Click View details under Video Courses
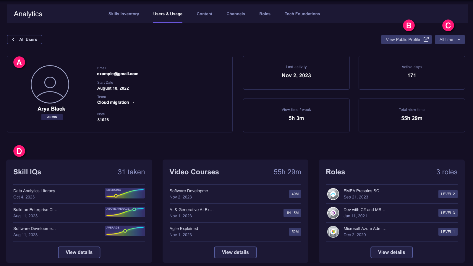Screen dimensions: 473x266 coord(235,252)
